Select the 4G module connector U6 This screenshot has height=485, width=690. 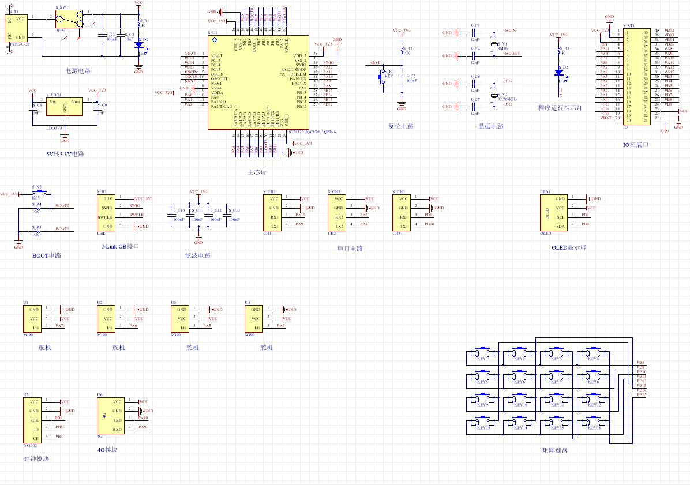click(110, 416)
